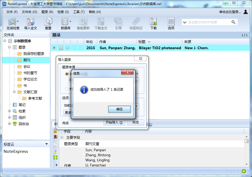
Task: Open the 题录 (R) menu
Action: pyautogui.click(x=47, y=12)
